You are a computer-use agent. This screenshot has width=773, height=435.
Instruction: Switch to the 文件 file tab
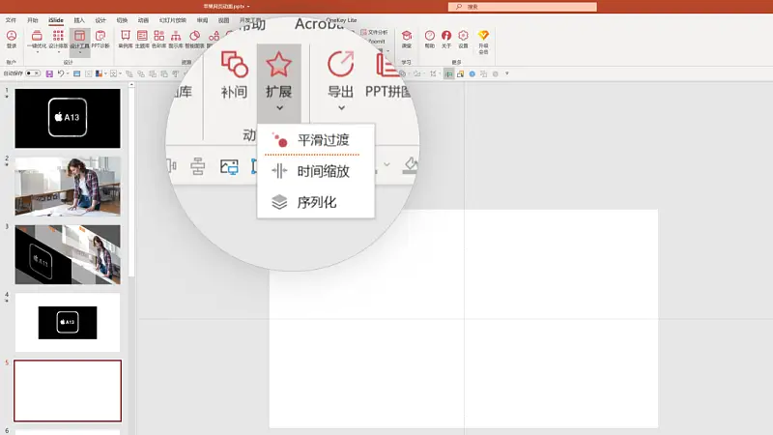pyautogui.click(x=11, y=20)
